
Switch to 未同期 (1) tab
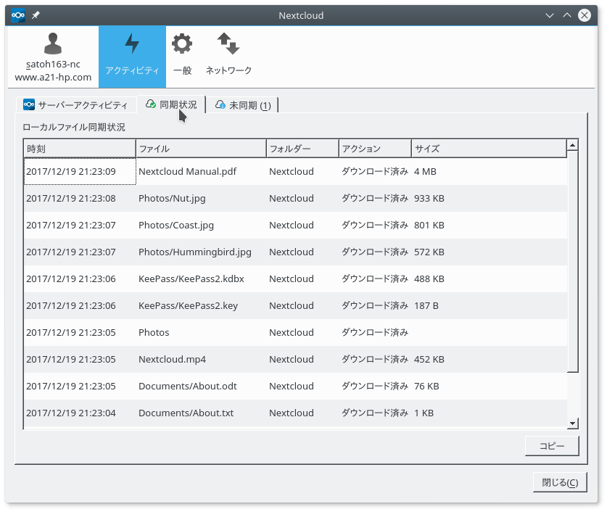(243, 105)
